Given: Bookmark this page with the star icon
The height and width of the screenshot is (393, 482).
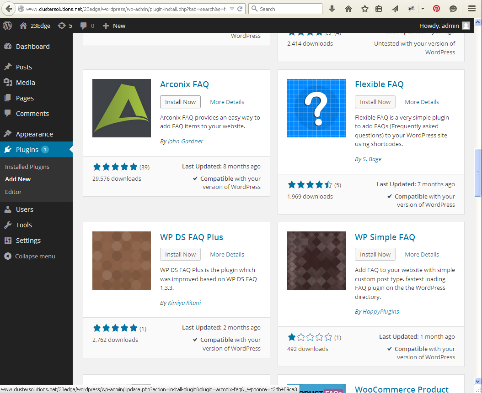Looking at the screenshot, I should [365, 9].
